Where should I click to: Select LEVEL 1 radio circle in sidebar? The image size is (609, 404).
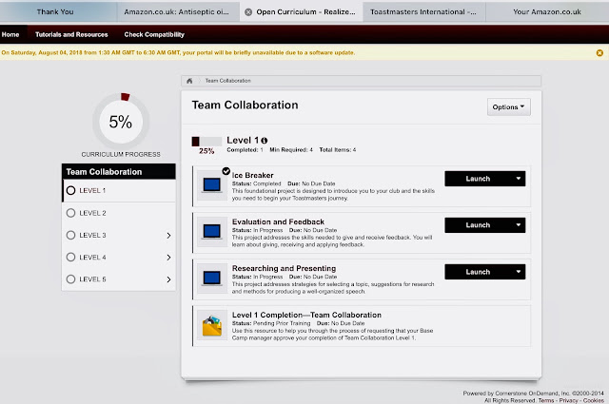click(x=70, y=190)
